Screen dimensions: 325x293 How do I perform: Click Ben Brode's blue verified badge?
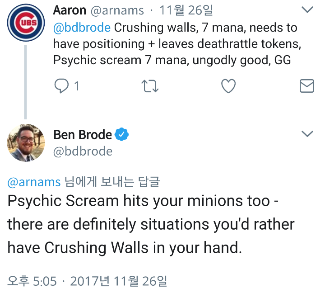pos(122,134)
